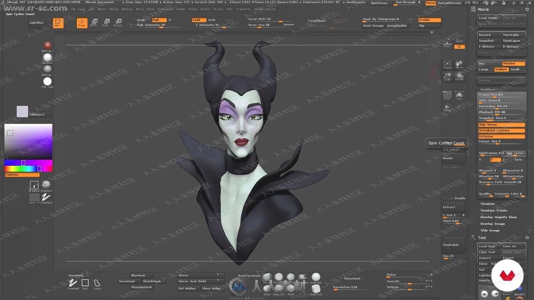This screenshot has height=300, width=534.
Task: Toggle the OnMouse option
Action: tap(501, 136)
